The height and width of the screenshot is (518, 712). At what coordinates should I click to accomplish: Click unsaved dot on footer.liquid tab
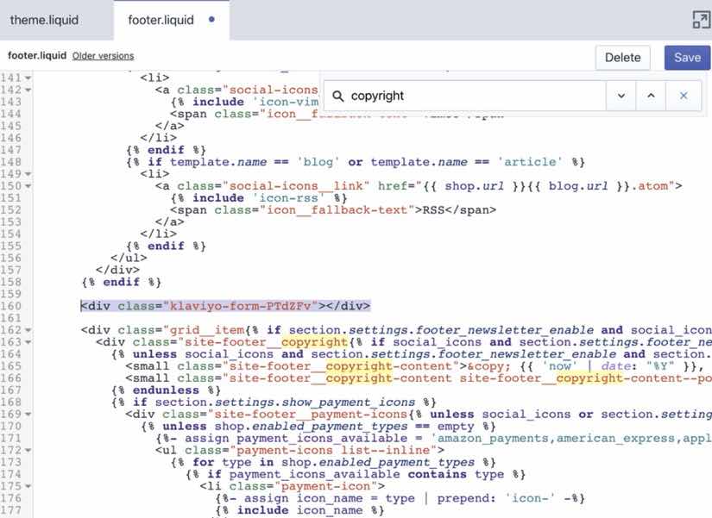click(x=211, y=20)
